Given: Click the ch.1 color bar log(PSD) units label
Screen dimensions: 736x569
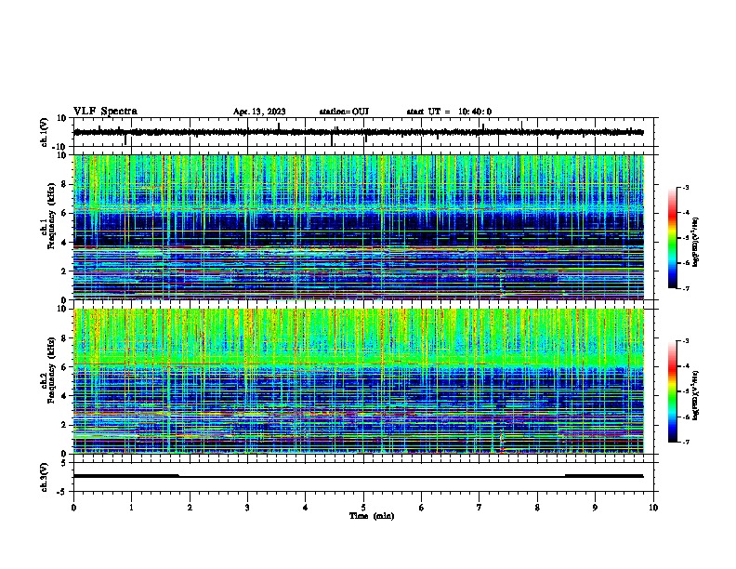Looking at the screenshot, I should [696, 243].
